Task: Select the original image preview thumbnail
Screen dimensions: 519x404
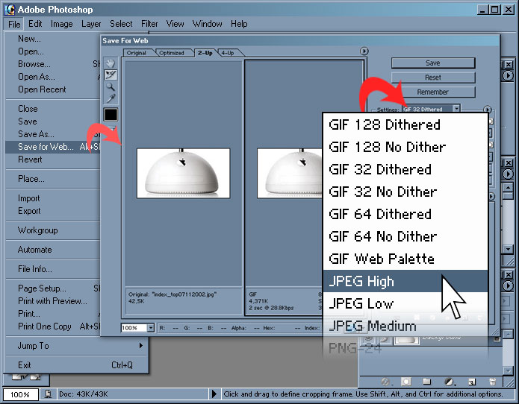Action: (184, 173)
